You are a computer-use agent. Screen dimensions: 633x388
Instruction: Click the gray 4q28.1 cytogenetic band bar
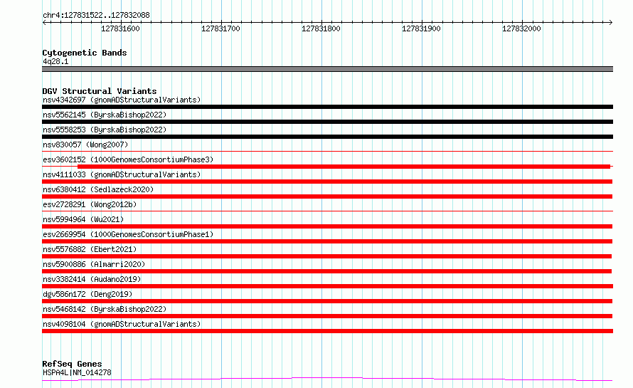pyautogui.click(x=327, y=69)
